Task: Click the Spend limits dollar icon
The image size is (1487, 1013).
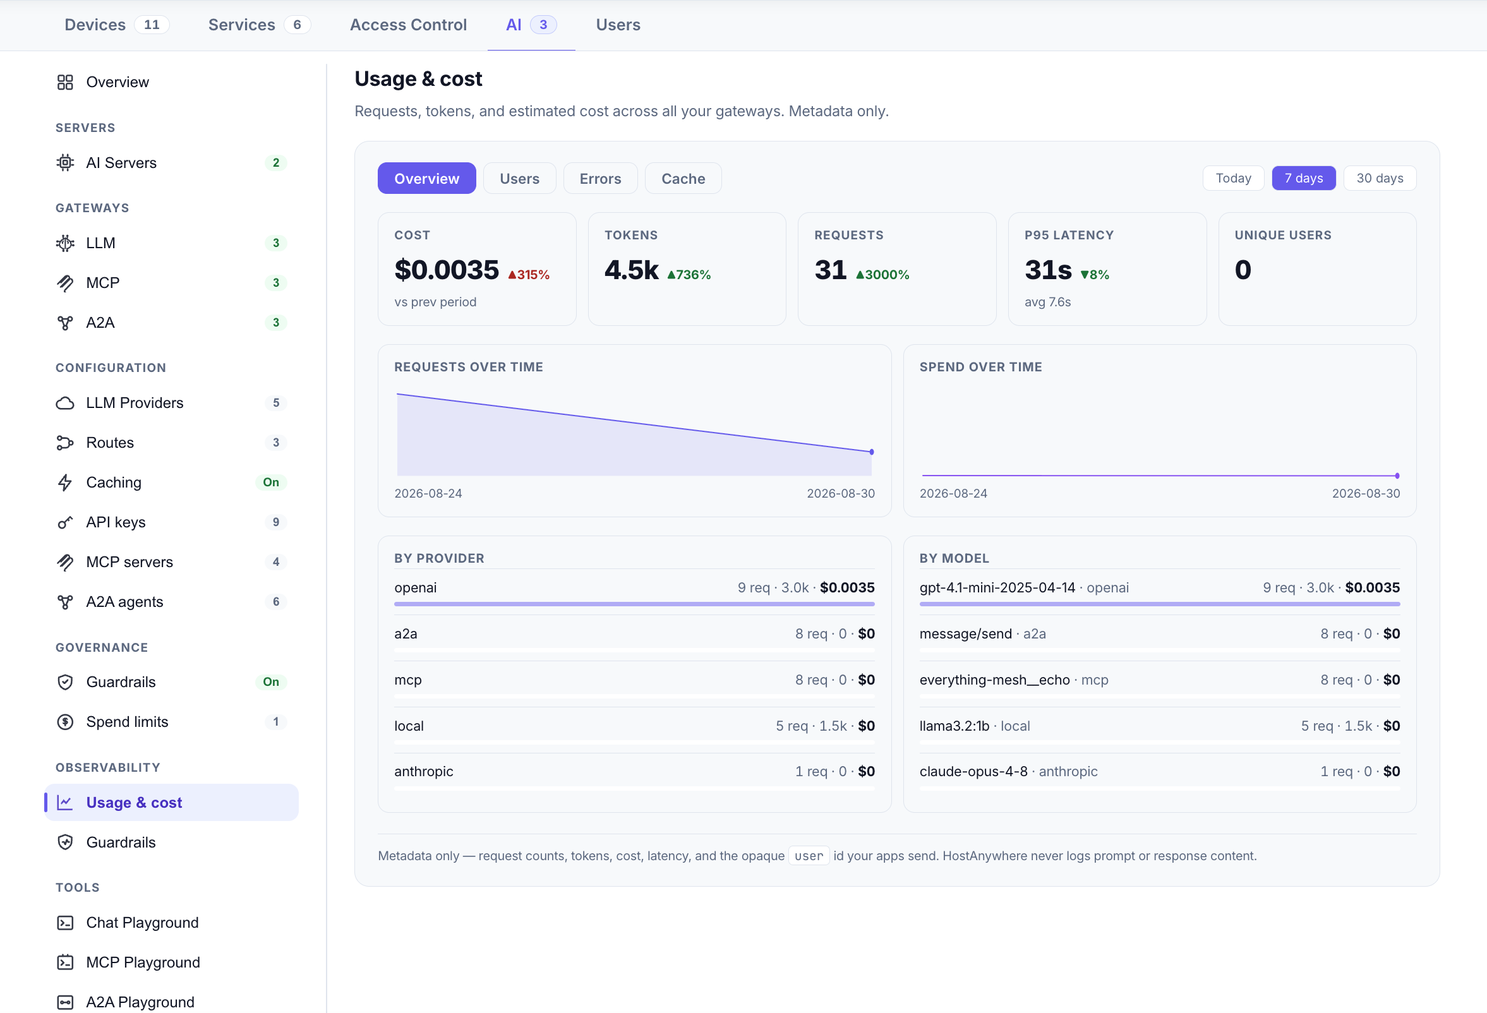Action: coord(65,722)
